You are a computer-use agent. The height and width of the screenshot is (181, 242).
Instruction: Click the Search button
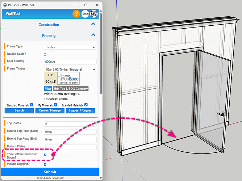pos(19,110)
